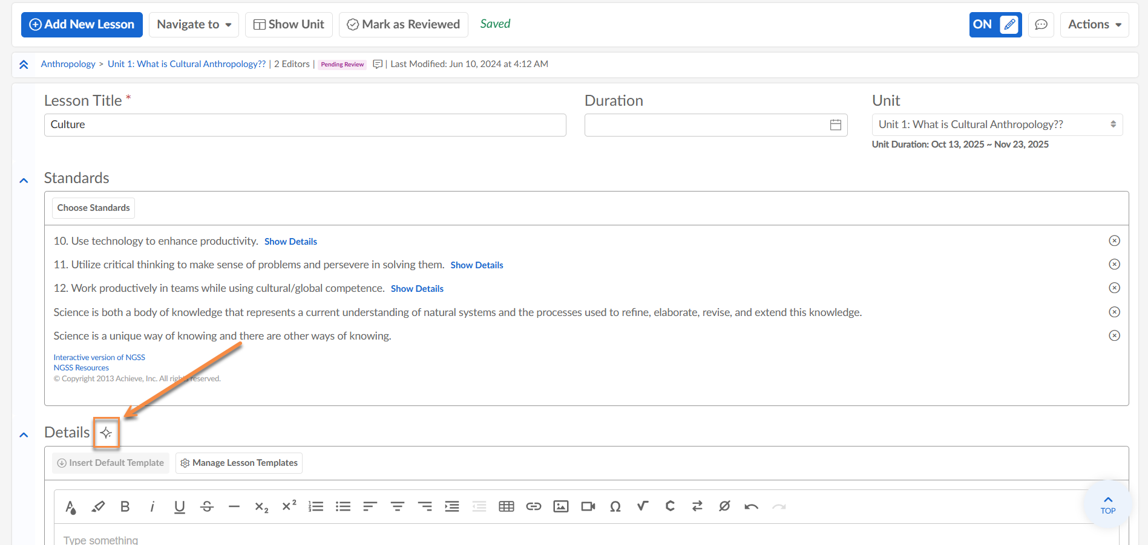Open the Anthropology breadcrumb link

tap(68, 64)
